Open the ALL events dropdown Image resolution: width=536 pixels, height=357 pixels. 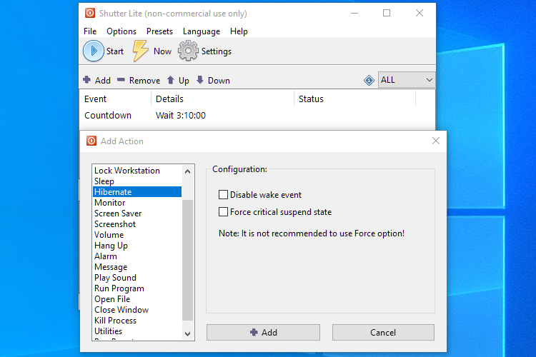click(407, 79)
